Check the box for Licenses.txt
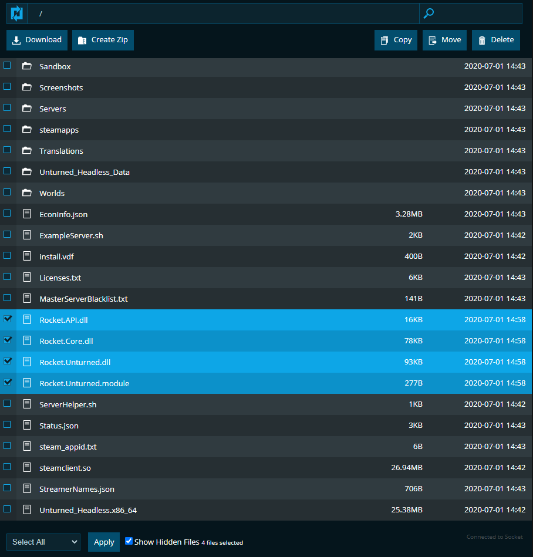The width and height of the screenshot is (533, 557). click(x=7, y=277)
